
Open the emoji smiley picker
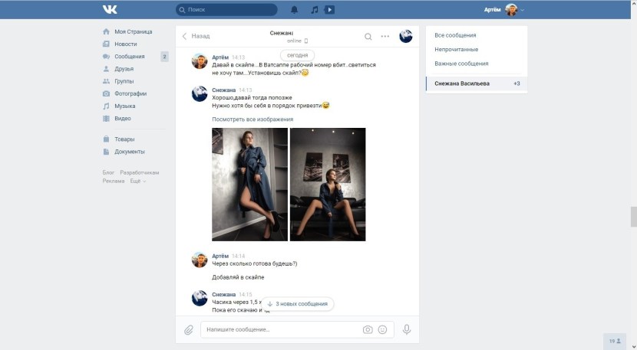click(382, 329)
